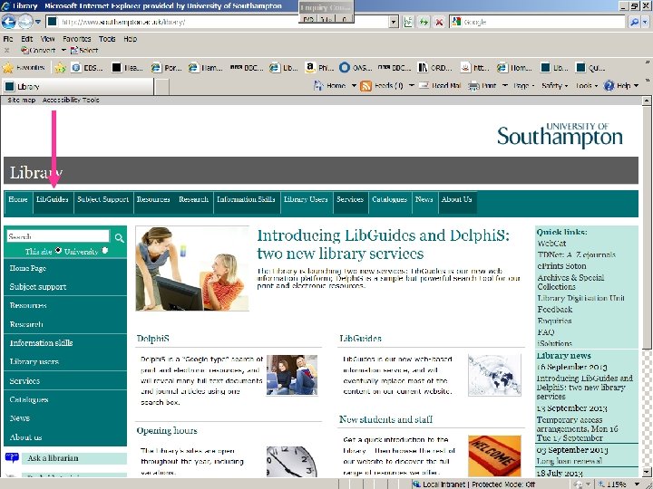Click the browser Forward arrow button

click(25, 22)
